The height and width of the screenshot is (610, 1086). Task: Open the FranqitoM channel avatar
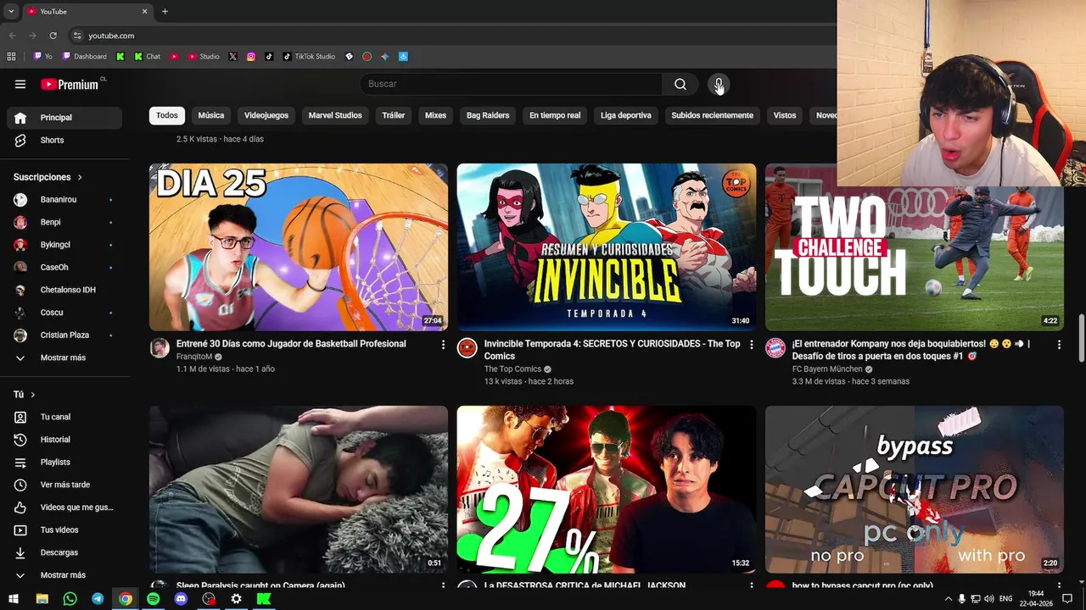click(x=160, y=348)
